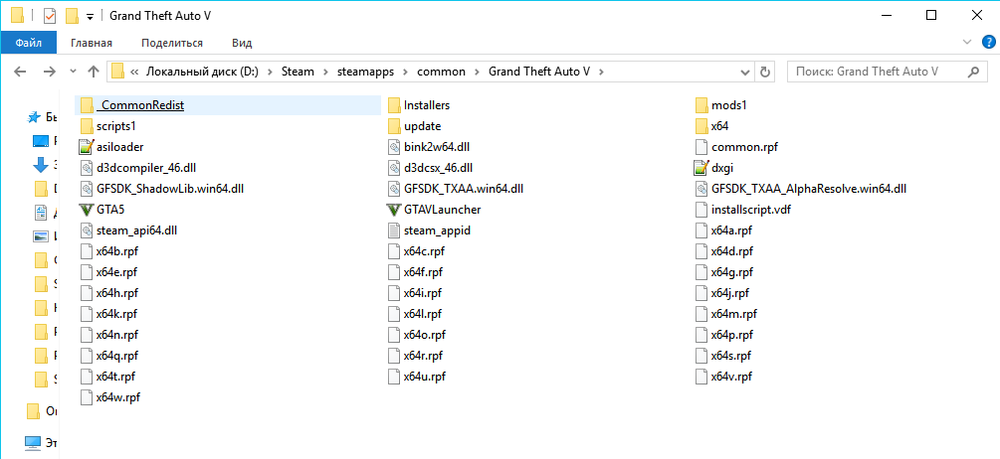Select the dxgi file icon

[x=701, y=168]
